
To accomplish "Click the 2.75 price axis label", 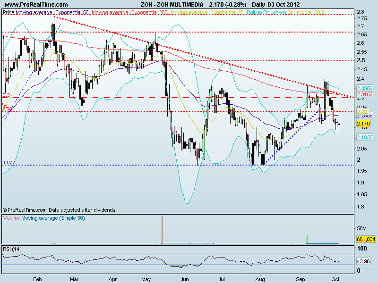I will click(x=361, y=18).
